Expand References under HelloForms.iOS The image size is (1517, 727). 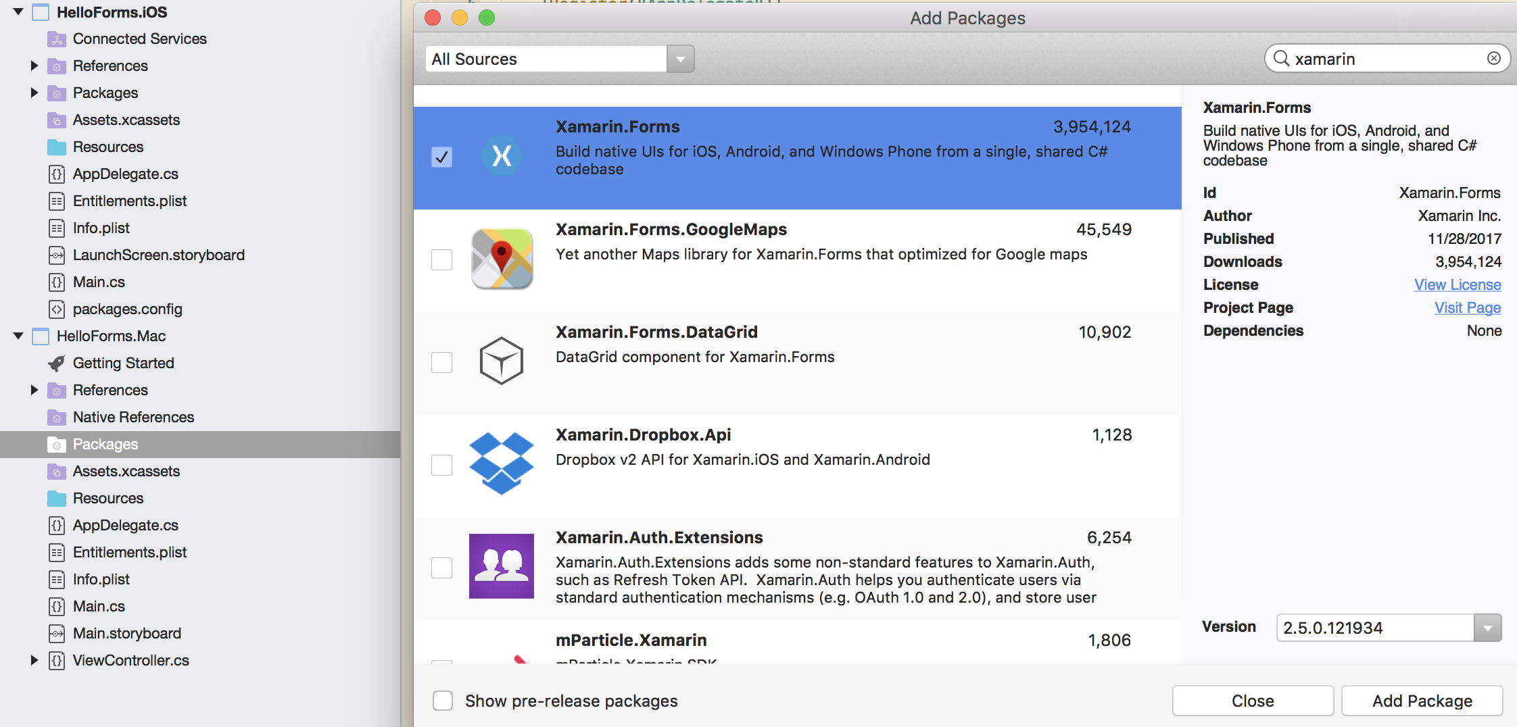(34, 66)
